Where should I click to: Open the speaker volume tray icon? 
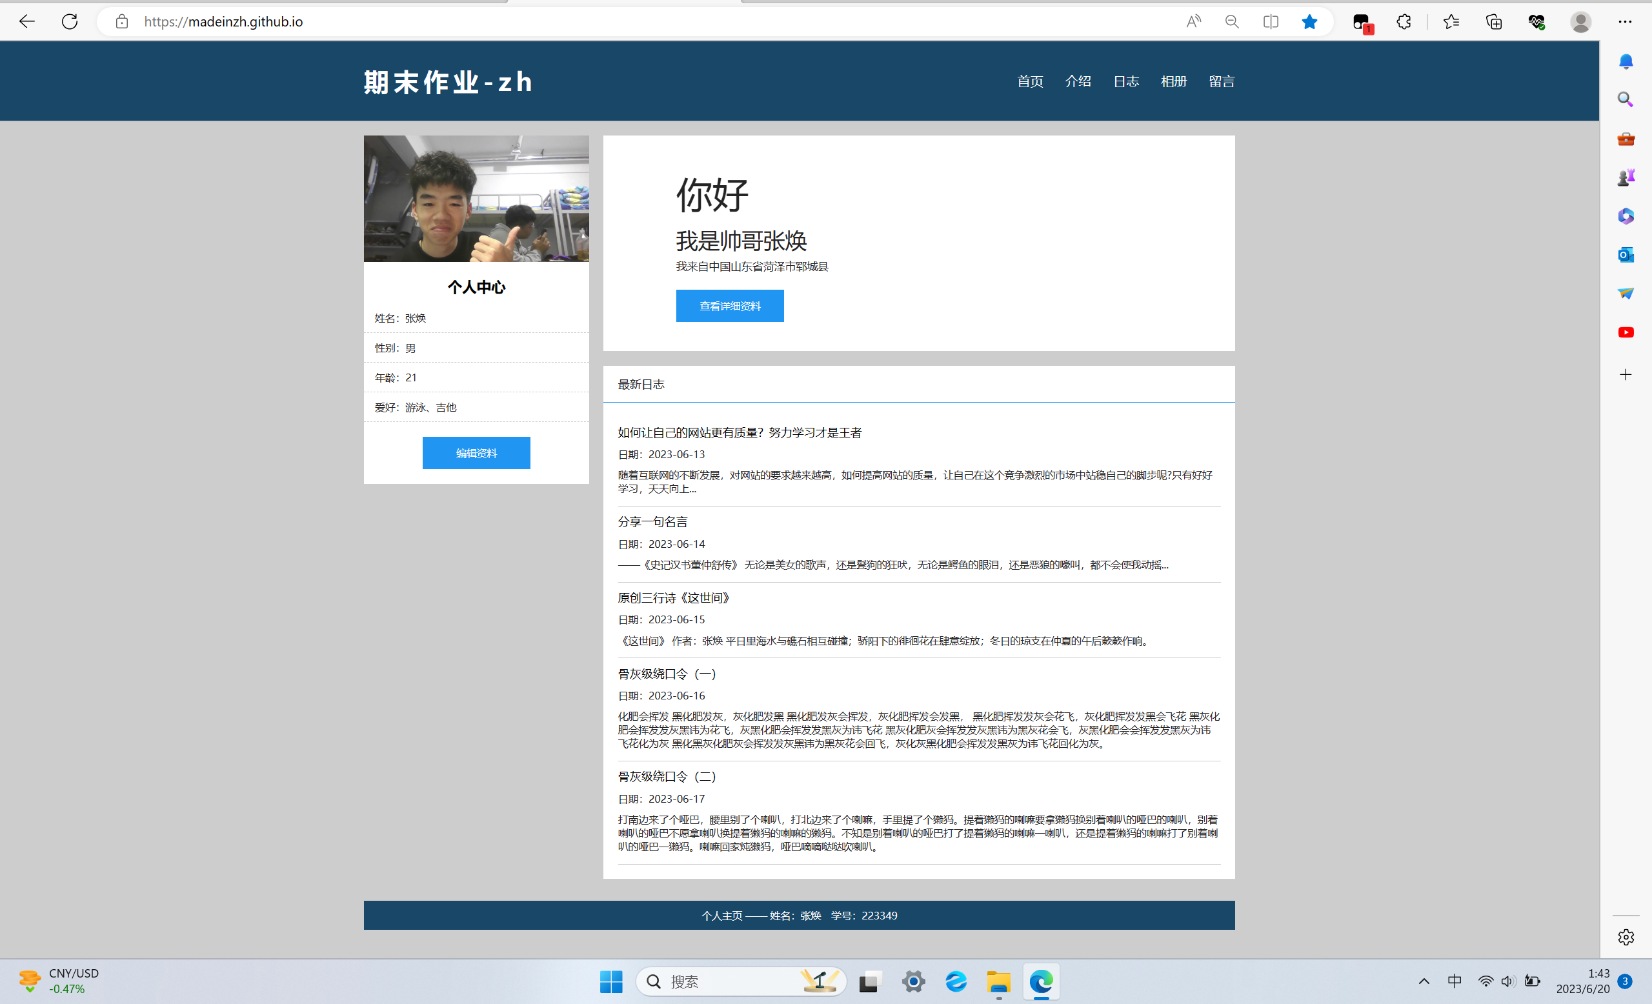pyautogui.click(x=1508, y=981)
